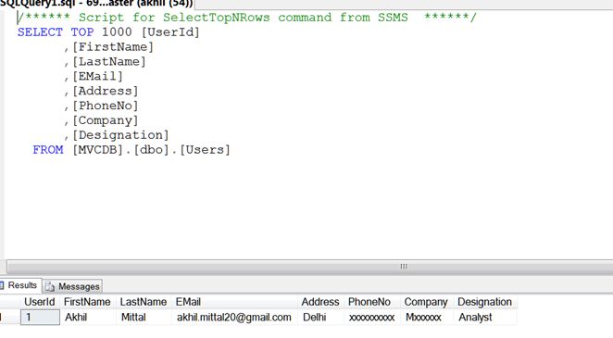Viewport: 613px width, 338px height.
Task: Click [UserId] in the SELECT line
Action: coord(170,32)
